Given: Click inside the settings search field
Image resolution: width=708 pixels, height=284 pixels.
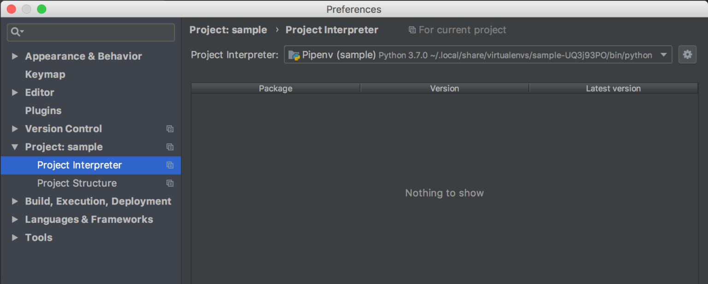Looking at the screenshot, I should [92, 32].
